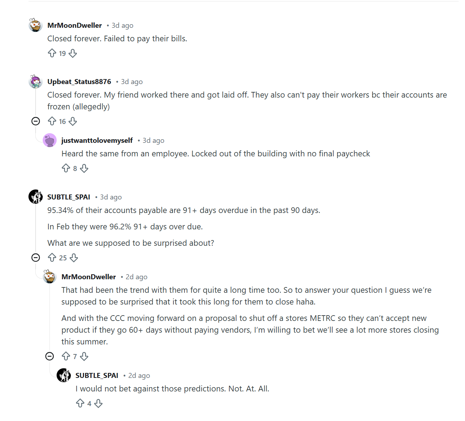Upvote Upbeat_Status8876's comment
The height and width of the screenshot is (421, 465).
click(52, 121)
